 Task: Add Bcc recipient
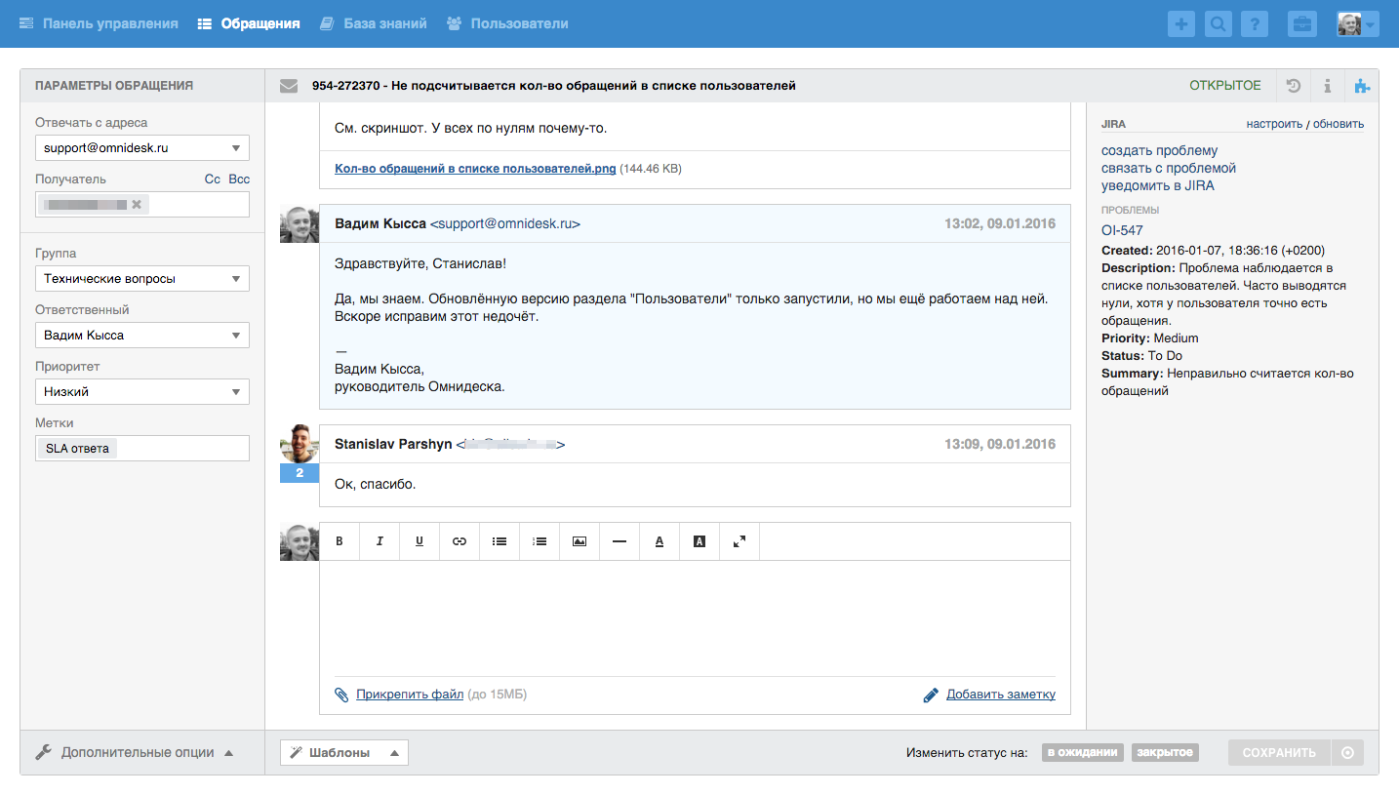click(239, 179)
